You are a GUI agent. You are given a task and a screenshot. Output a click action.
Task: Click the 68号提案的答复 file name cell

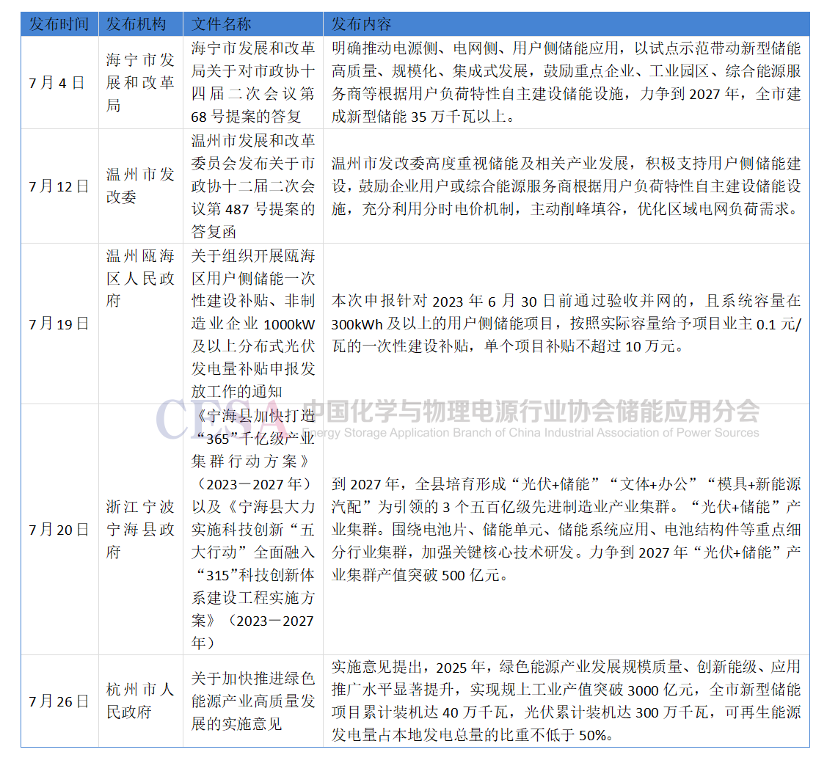tap(252, 82)
